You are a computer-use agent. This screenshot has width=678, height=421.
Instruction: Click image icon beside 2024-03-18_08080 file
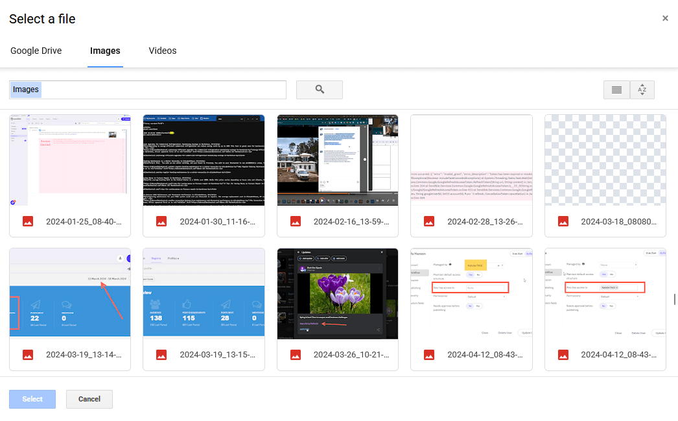click(563, 222)
